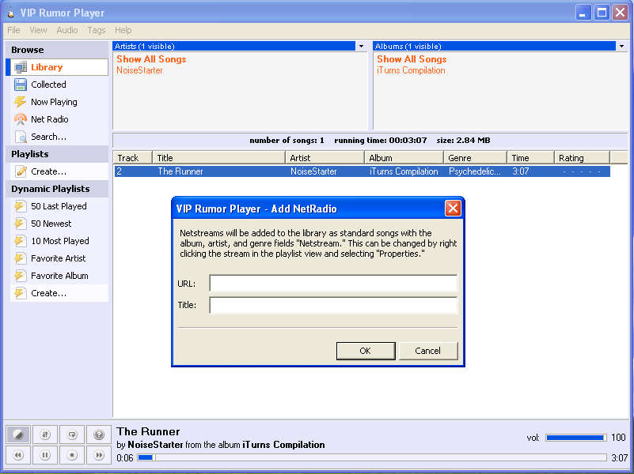Expand the Albums panel dropdown arrow
634x474 pixels.
click(x=621, y=46)
